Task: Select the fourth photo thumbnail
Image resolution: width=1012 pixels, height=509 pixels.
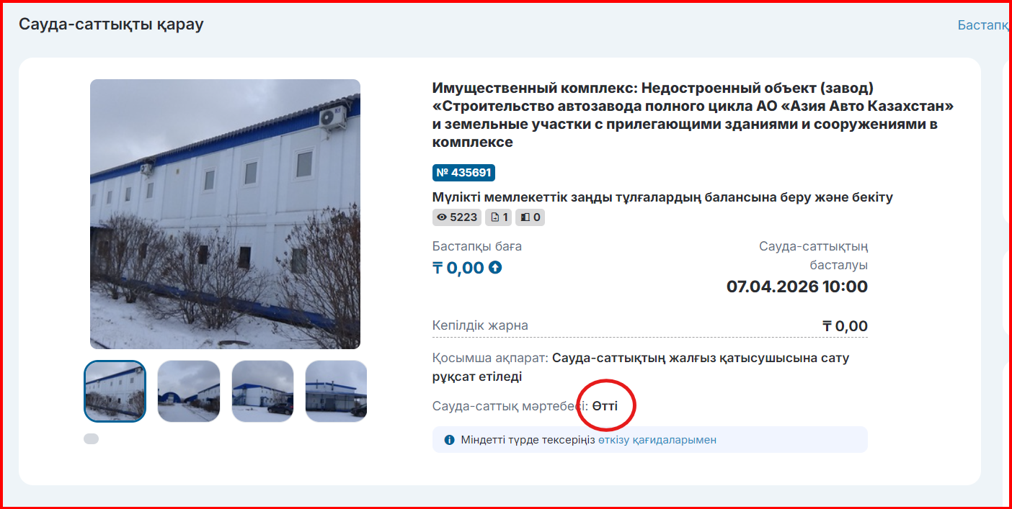Action: pyautogui.click(x=336, y=391)
